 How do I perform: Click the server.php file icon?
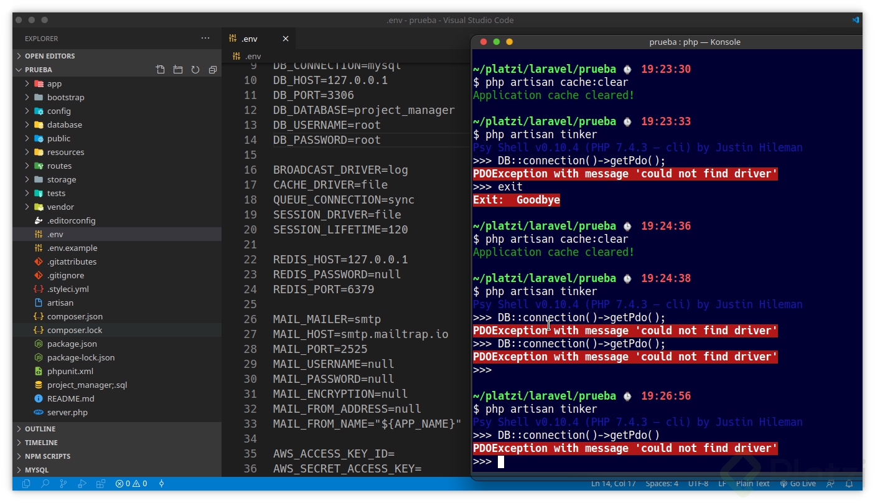39,412
